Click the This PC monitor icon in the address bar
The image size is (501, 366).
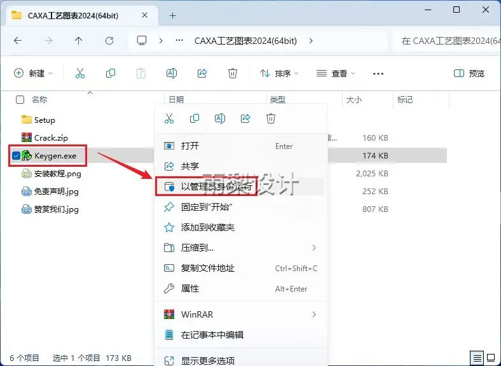pos(142,41)
